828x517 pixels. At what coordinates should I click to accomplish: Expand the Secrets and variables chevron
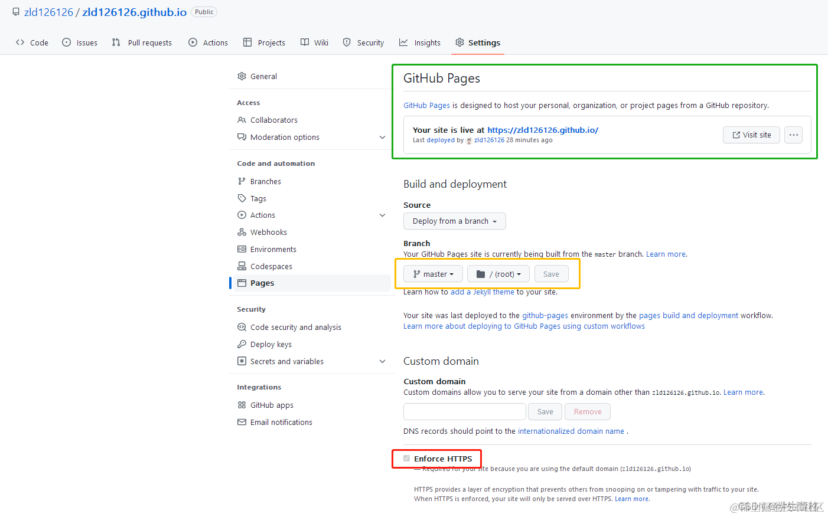pos(382,361)
